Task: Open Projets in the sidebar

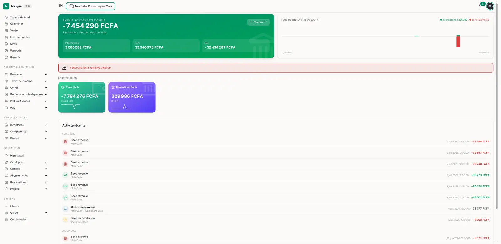Action: pos(26,189)
